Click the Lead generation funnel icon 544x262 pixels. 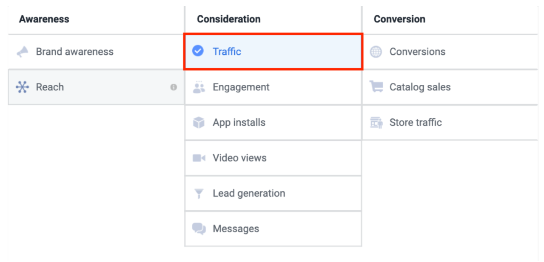coord(199,194)
